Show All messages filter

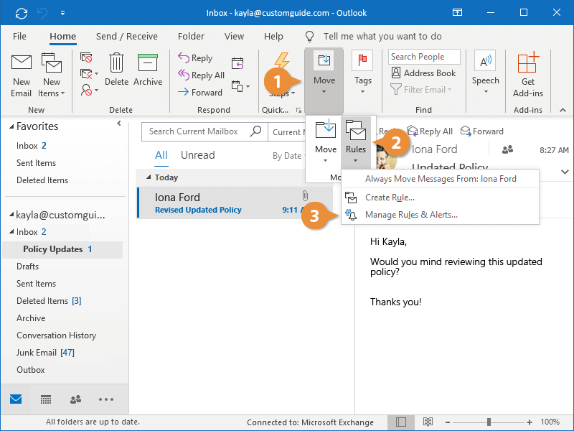click(x=161, y=155)
